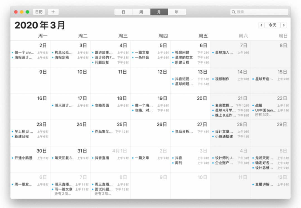Expand 还有2项 under April 7日
This screenshot has width=301, height=208.
coord(63,194)
